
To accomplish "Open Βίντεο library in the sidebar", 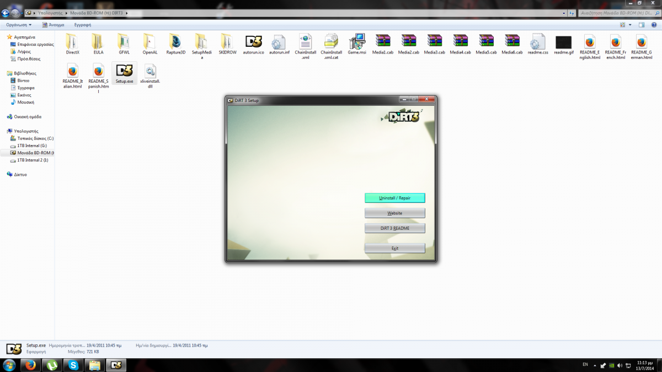I will click(20, 80).
